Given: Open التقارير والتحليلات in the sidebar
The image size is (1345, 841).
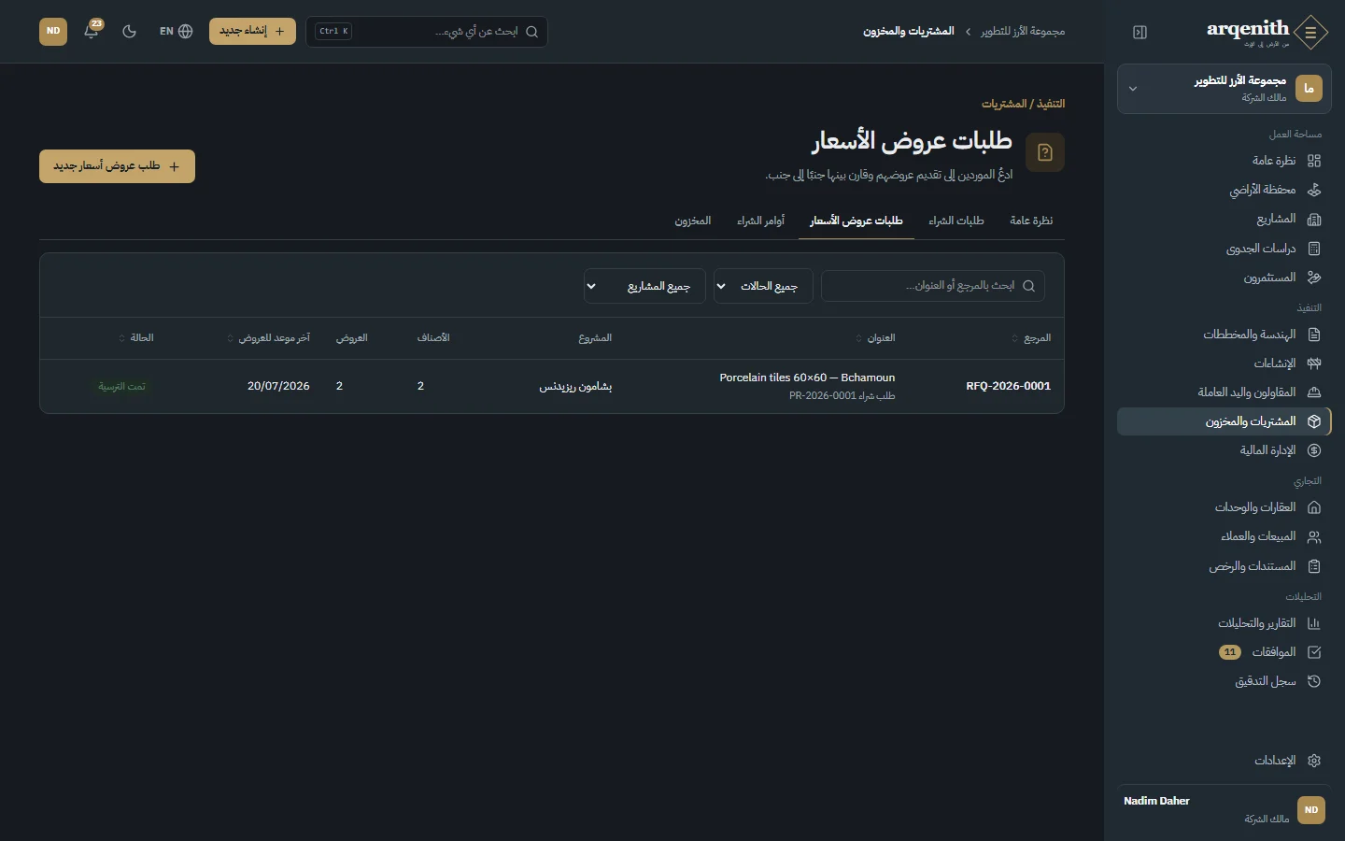Looking at the screenshot, I should (1224, 623).
